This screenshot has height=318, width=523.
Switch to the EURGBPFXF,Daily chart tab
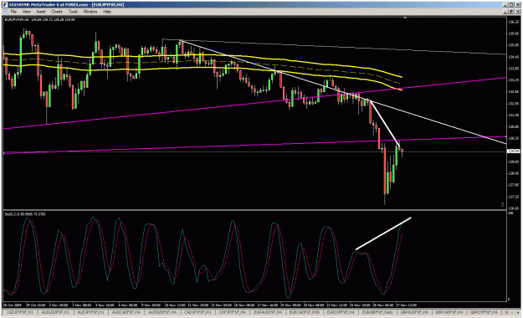click(x=377, y=312)
